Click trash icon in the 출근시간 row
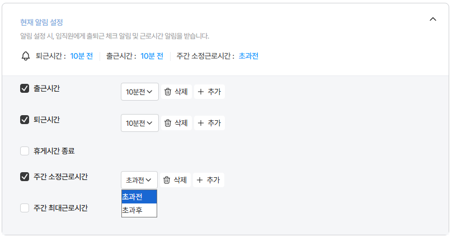The image size is (452, 237). (168, 92)
